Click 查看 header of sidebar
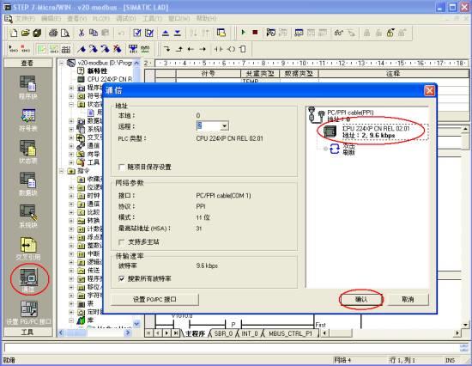The image size is (472, 366). (27, 63)
